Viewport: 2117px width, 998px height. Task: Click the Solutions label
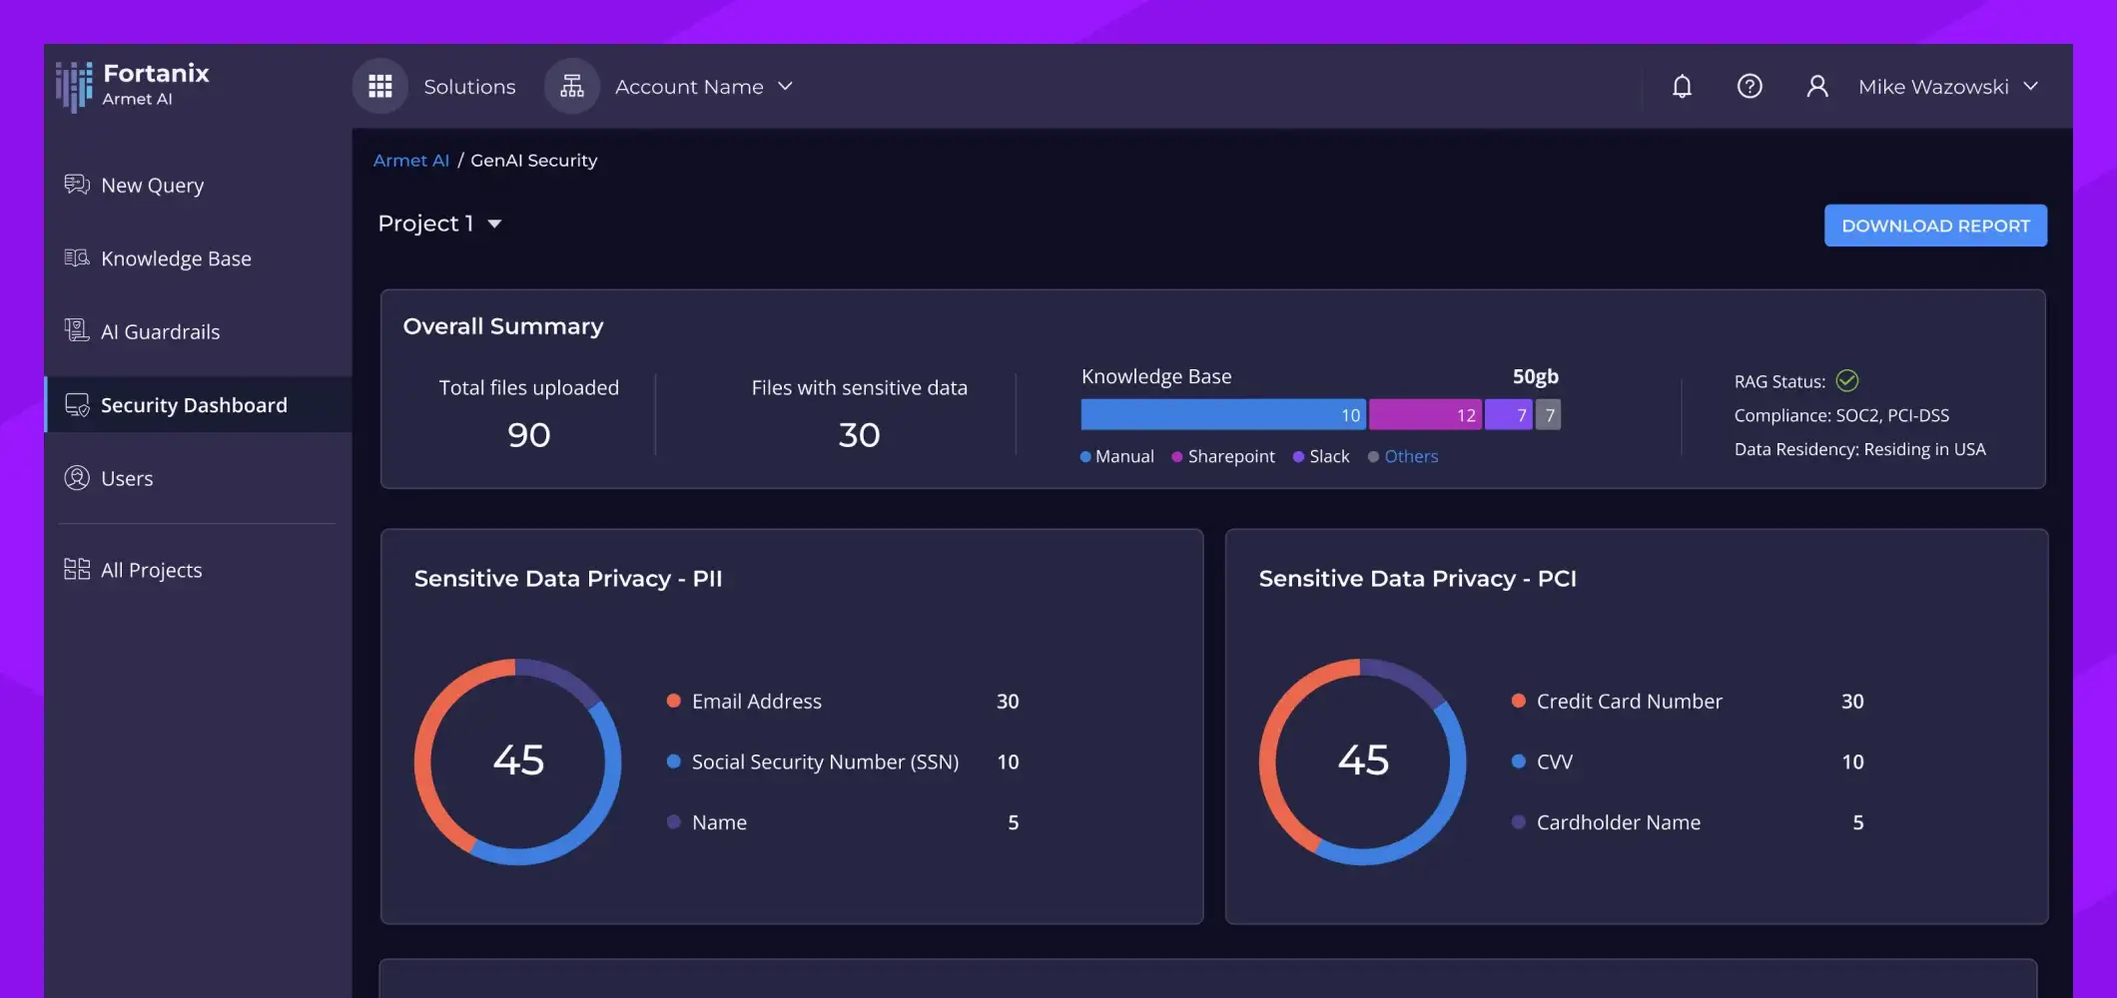click(469, 87)
